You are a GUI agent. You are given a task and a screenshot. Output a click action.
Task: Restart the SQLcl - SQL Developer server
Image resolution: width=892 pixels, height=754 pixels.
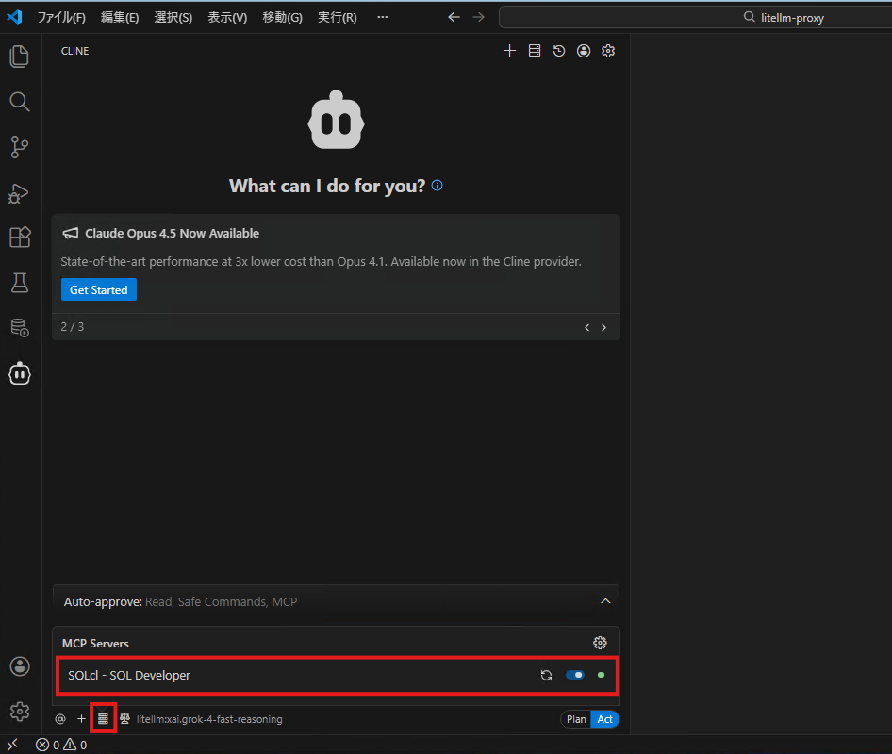point(546,675)
